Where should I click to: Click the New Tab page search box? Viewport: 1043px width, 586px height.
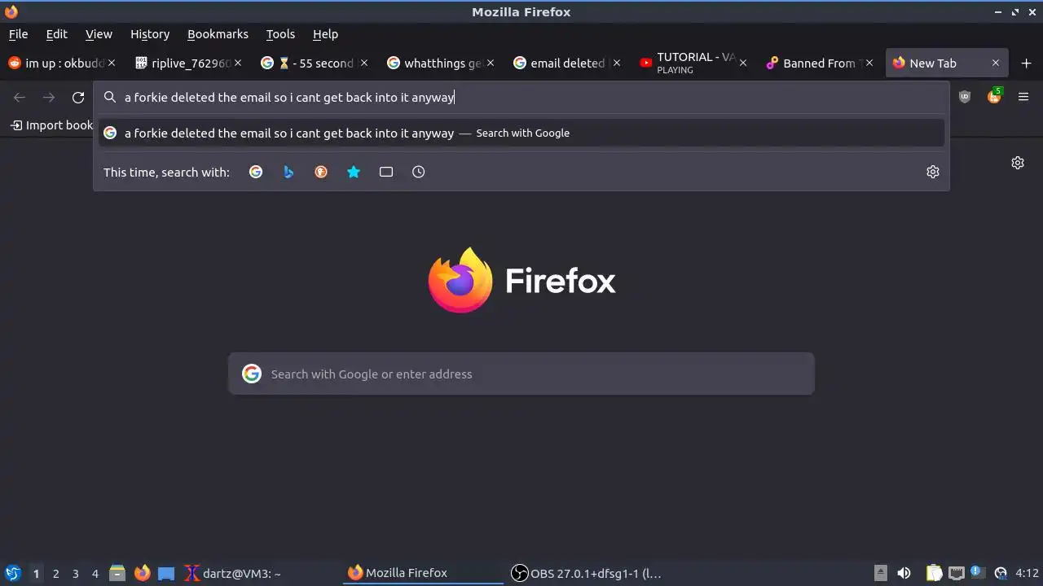pyautogui.click(x=521, y=374)
